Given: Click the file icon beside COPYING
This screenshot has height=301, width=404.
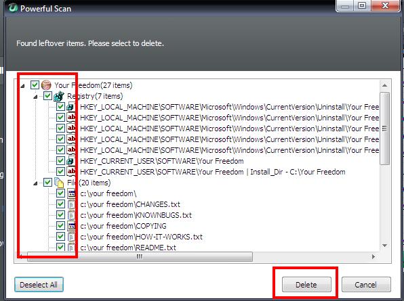Looking at the screenshot, I should [x=71, y=226].
